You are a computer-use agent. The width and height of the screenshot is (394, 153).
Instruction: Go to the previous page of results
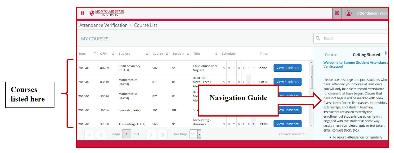pos(101,134)
